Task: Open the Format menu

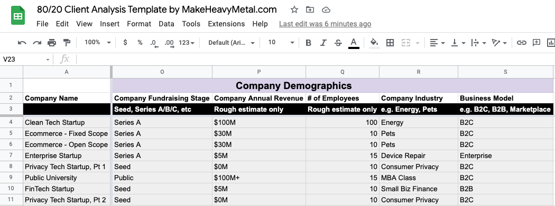Action: 139,24
